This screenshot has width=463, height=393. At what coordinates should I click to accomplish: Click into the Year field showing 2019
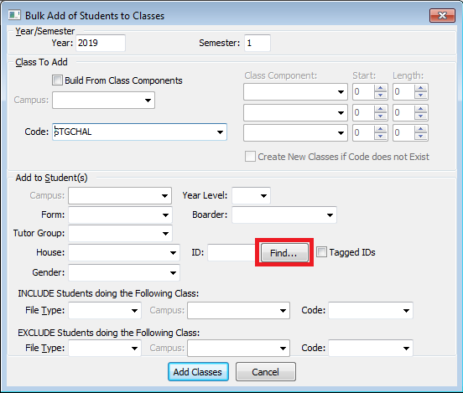tap(101, 43)
